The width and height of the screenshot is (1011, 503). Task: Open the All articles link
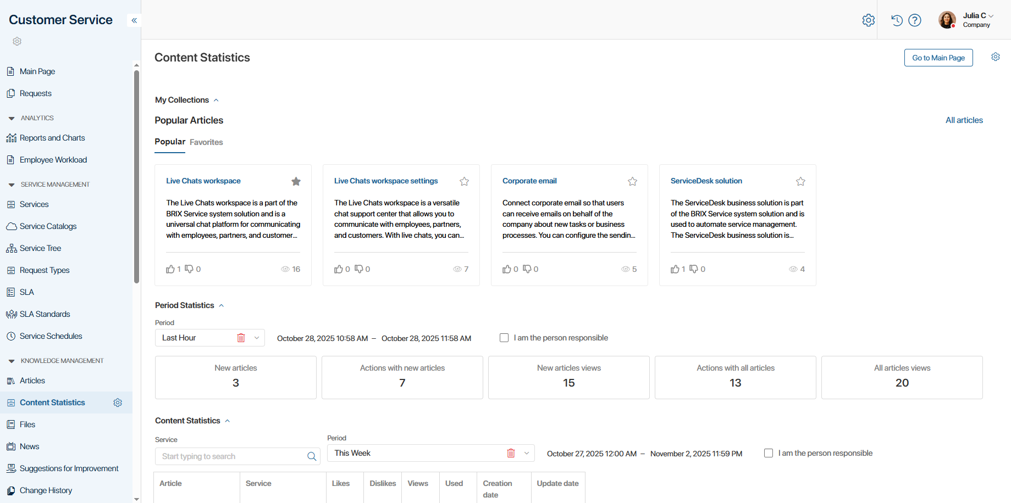point(964,120)
